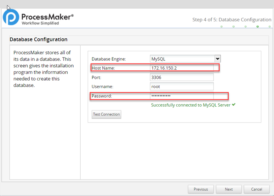Select the first step progress dot

221,27
